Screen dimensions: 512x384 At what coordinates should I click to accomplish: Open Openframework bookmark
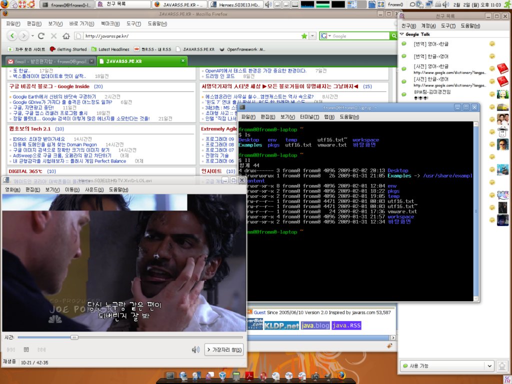tap(242, 49)
